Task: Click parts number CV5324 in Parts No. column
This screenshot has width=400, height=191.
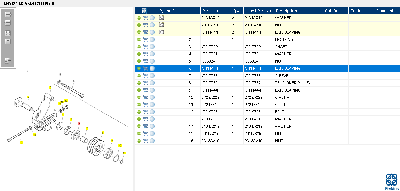Action: click(209, 61)
